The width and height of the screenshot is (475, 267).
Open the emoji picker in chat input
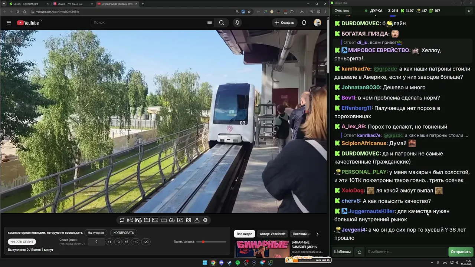click(x=359, y=252)
